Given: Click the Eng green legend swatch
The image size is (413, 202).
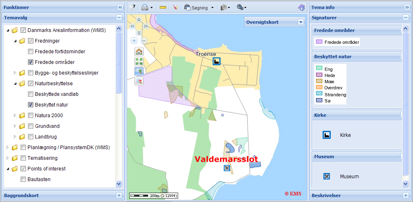Looking at the screenshot, I should pos(319,68).
